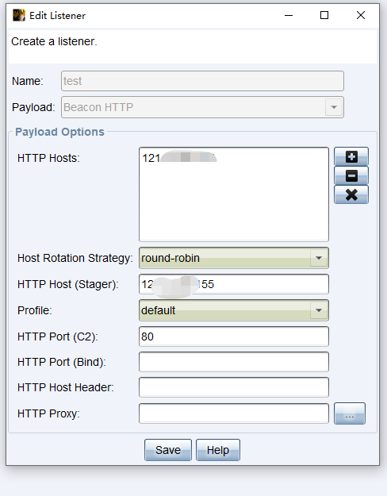Clear all HTTP hosts with X icon

[x=351, y=194]
